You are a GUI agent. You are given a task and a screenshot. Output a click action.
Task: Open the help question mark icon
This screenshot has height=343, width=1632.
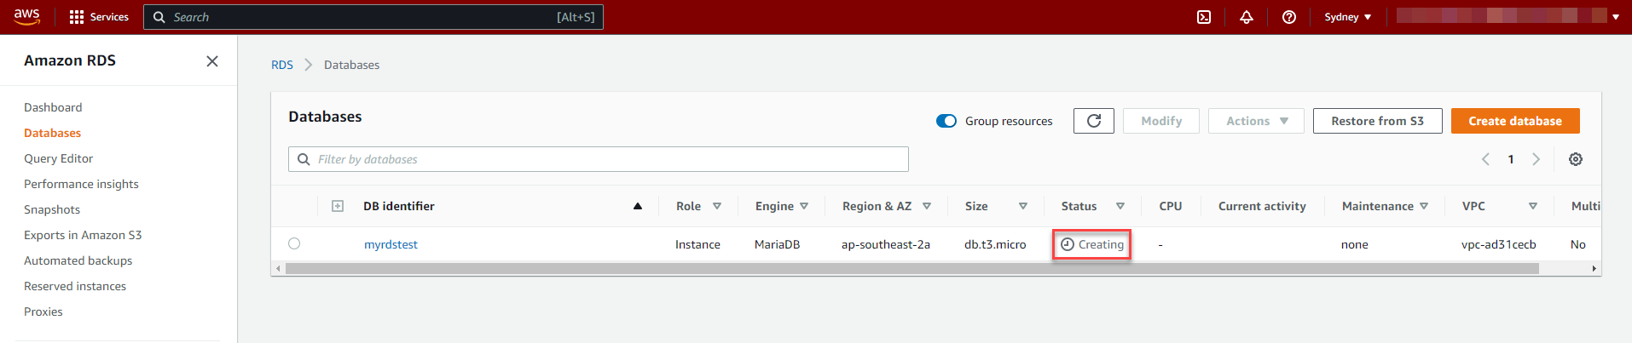pos(1289,17)
